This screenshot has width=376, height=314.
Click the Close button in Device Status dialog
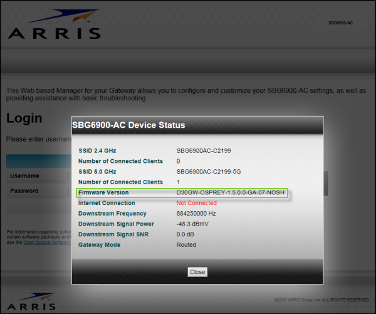(x=197, y=272)
